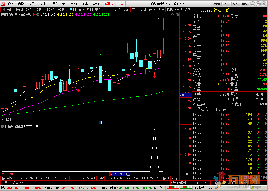Open the 扩展市场行情 menu
This screenshot has width=268, height=191.
[58, 4]
